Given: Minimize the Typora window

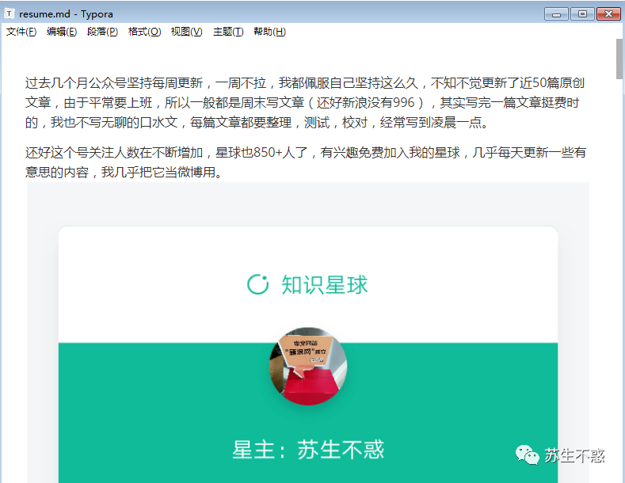Looking at the screenshot, I should pos(556,14).
